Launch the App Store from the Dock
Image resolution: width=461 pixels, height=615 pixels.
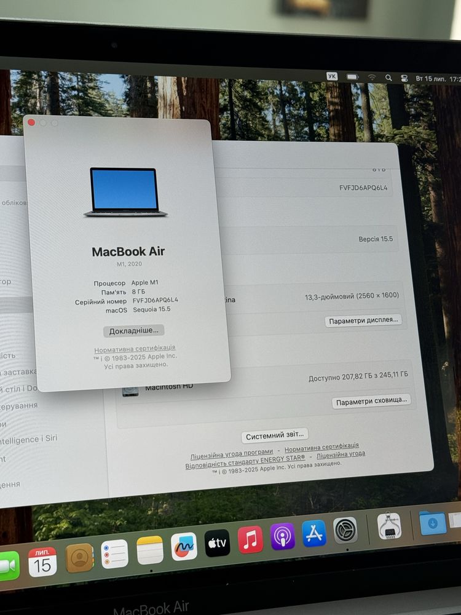click(x=314, y=533)
